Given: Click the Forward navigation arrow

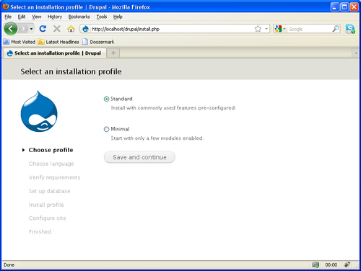Looking at the screenshot, I should 23,29.
